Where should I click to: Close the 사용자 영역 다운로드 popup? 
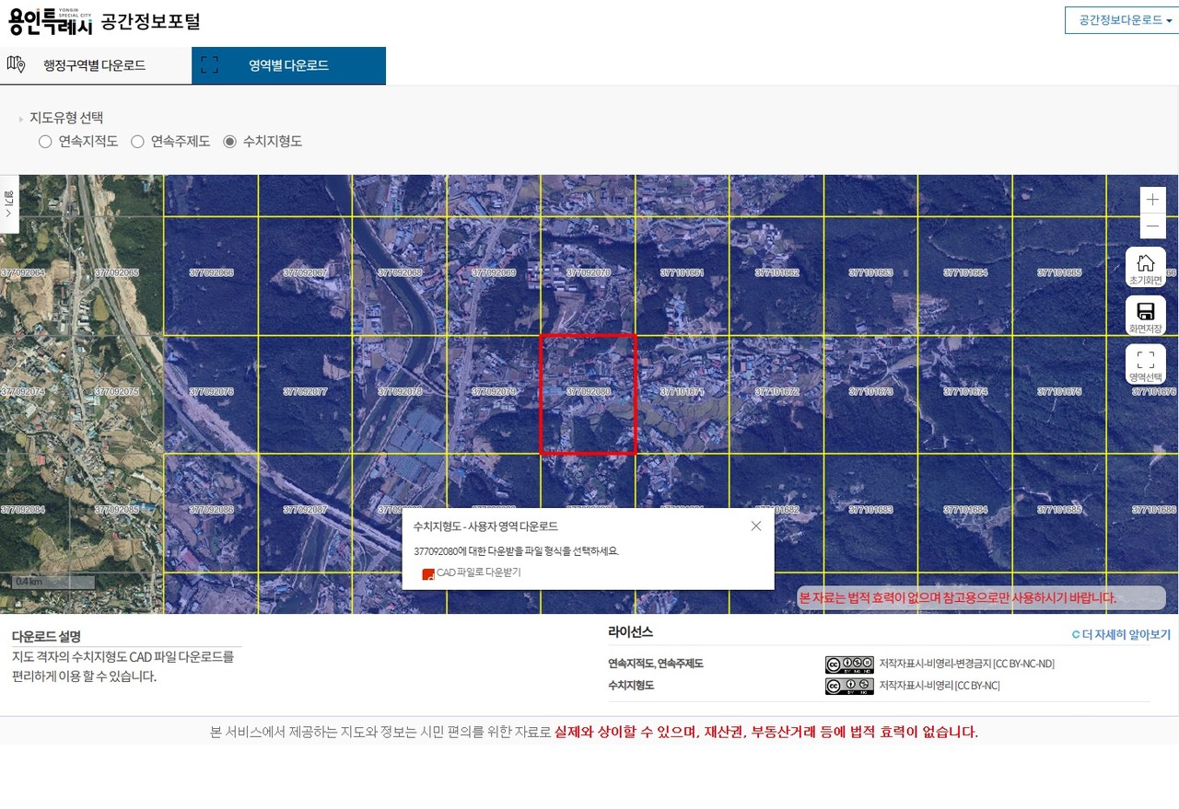(755, 526)
